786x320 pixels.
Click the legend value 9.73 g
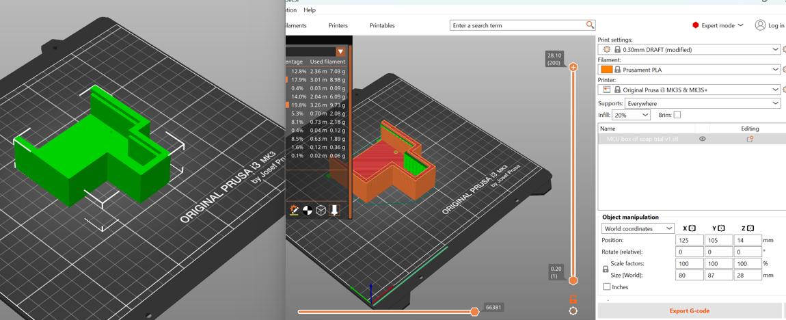(338, 105)
